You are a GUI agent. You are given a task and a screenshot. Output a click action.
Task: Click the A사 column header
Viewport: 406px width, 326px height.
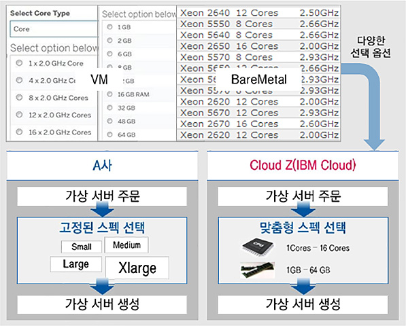pyautogui.click(x=102, y=166)
